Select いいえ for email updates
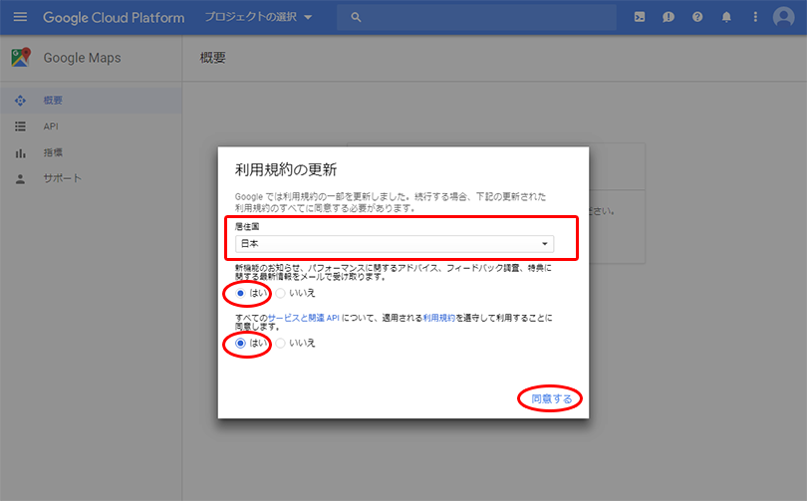The height and width of the screenshot is (501, 807). 281,293
